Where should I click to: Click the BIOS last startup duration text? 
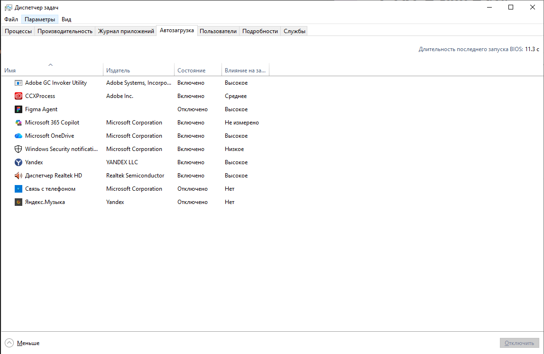pyautogui.click(x=479, y=49)
